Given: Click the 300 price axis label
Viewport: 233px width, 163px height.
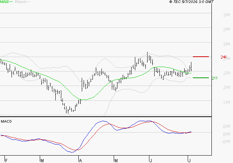Looking at the screenshot, I should (227, 15).
